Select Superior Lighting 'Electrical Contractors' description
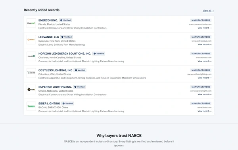 (x=73, y=94)
